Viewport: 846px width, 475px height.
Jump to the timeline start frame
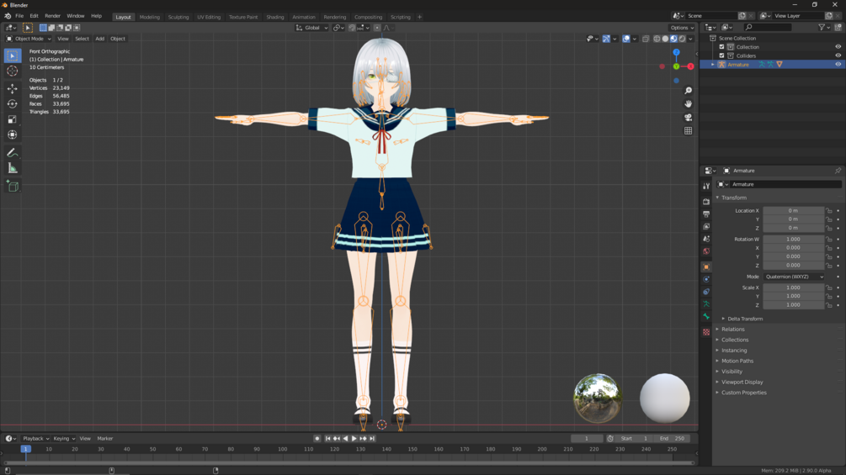point(327,438)
